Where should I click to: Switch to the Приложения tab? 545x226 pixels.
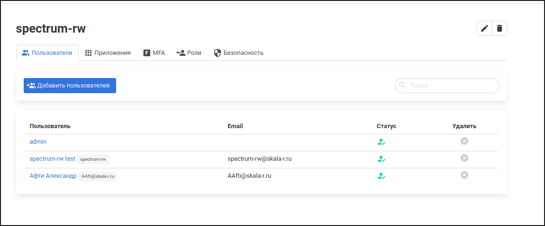click(108, 53)
